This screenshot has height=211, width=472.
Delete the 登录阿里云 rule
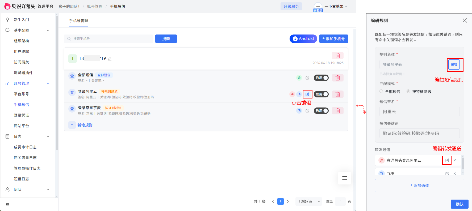[x=338, y=94]
